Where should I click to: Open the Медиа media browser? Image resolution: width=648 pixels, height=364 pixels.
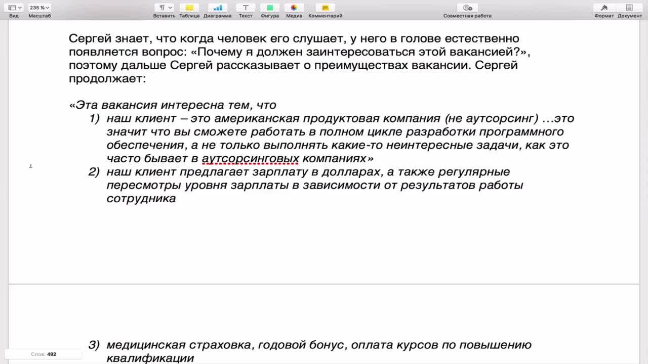294,8
